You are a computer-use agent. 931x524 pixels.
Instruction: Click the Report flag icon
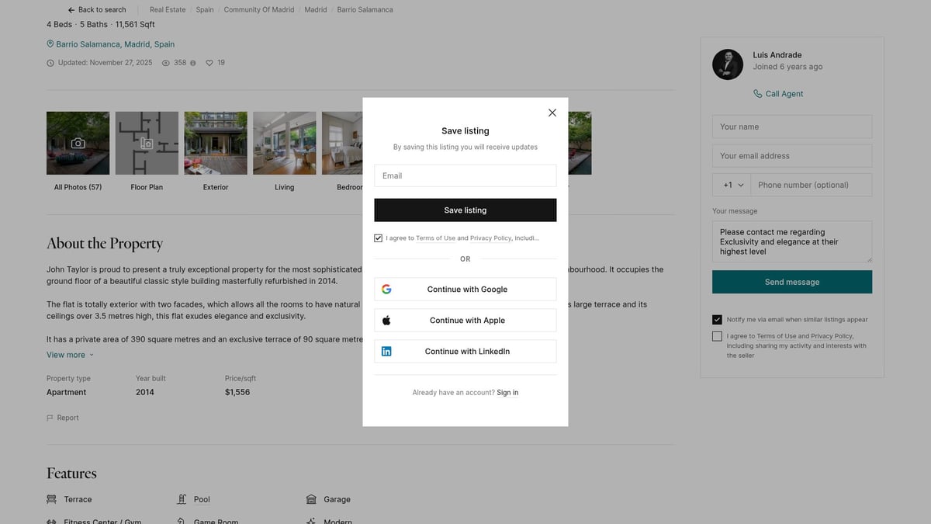(x=50, y=418)
